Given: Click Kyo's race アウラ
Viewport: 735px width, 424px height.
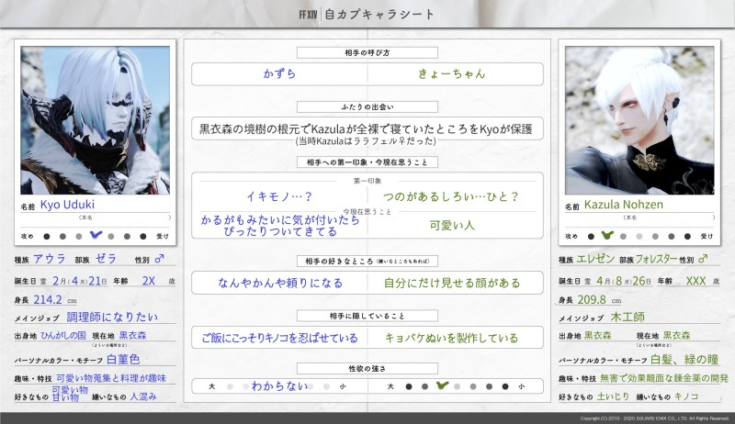Looking at the screenshot, I should 50,258.
